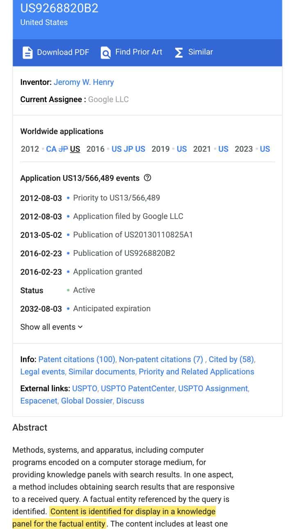Click Application granted event
295x529 pixels.
click(108, 271)
